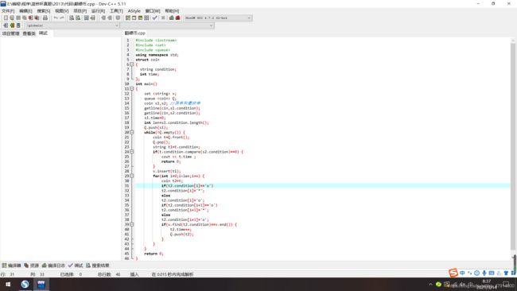Click the Debug checkmark toolbar icon
The height and width of the screenshot is (291, 517).
point(154,17)
